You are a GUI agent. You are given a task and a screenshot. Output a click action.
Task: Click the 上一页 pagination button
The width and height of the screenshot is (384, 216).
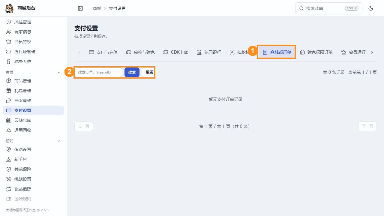(84, 126)
